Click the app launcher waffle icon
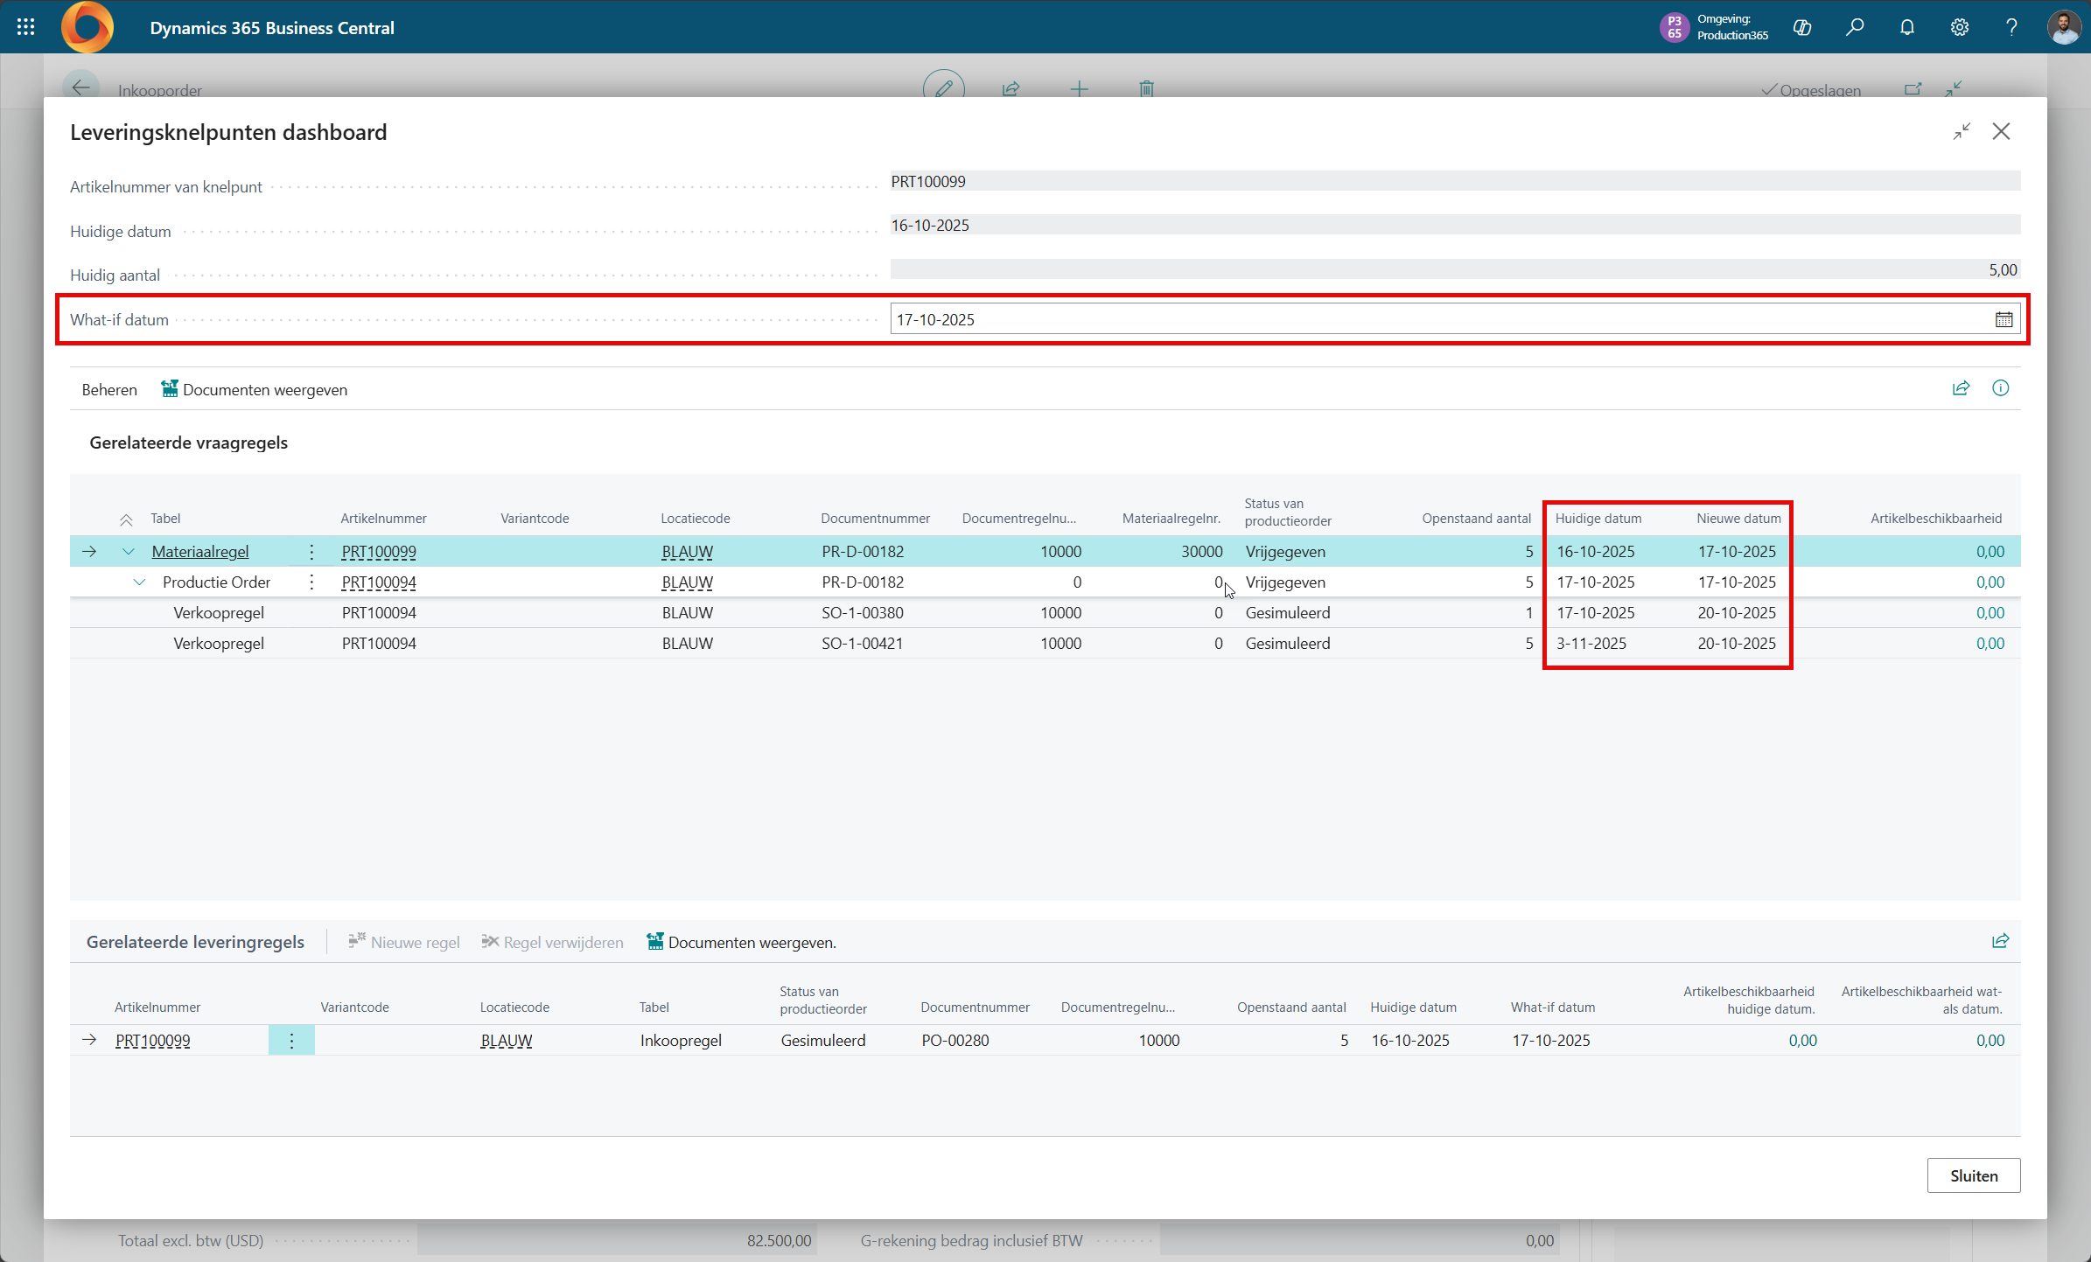The width and height of the screenshot is (2091, 1262). (x=26, y=27)
